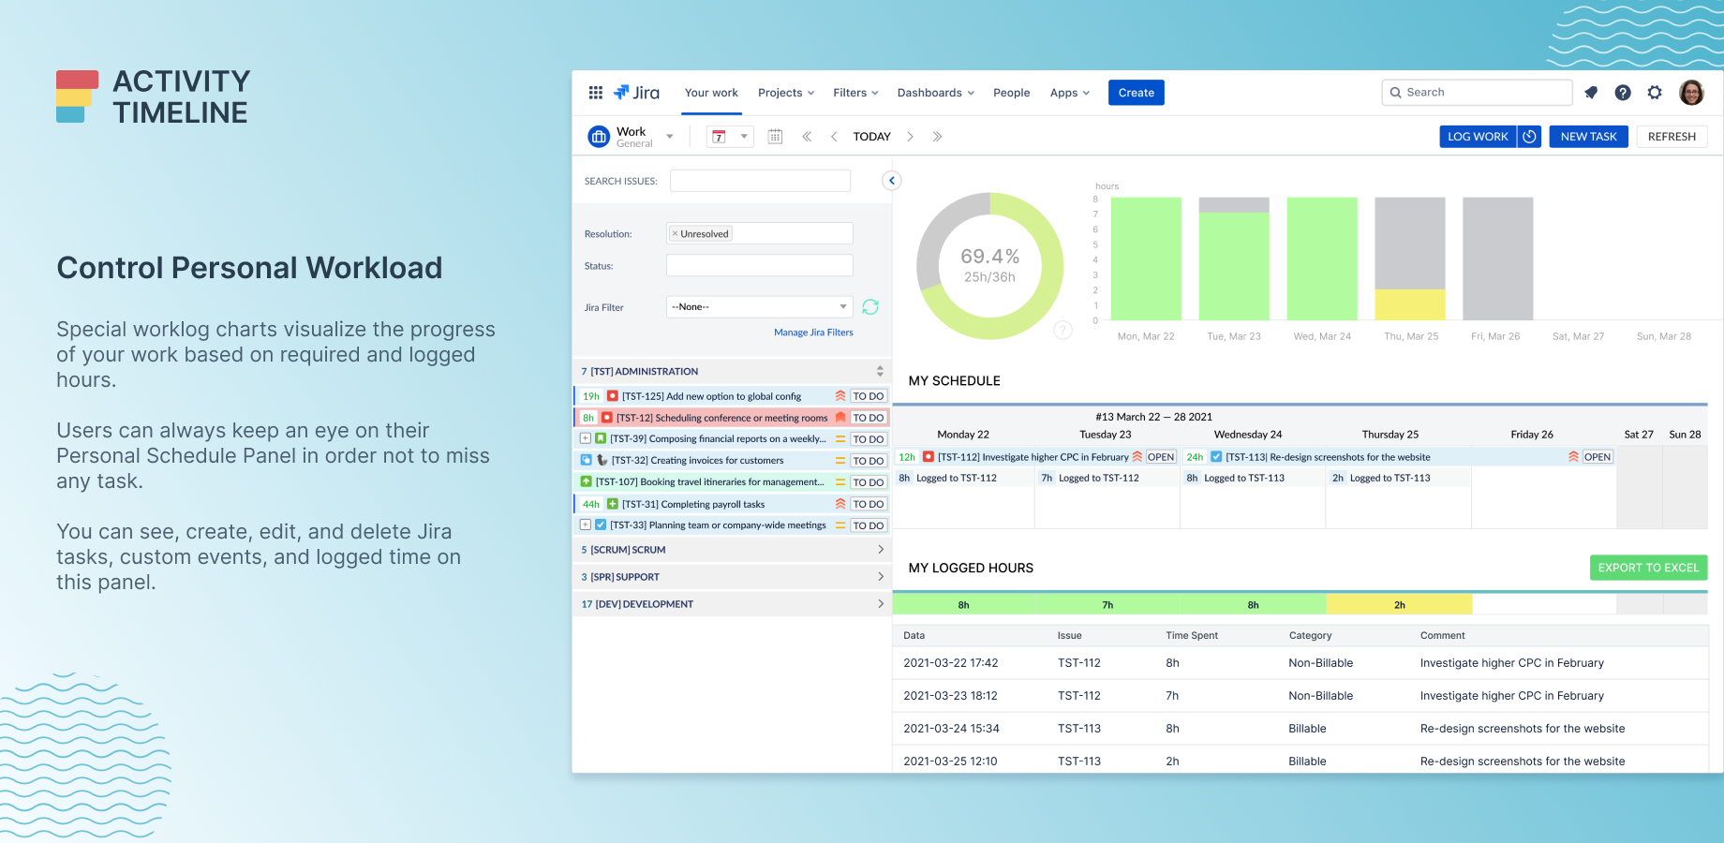
Task: Click the highest priority icon on TST-125
Action: pyautogui.click(x=840, y=396)
